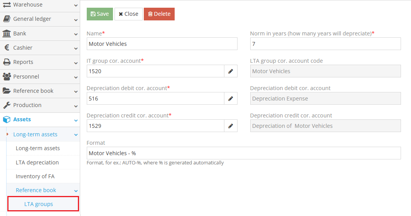Click pencil icon beside Depreciation debit account 516
The width and height of the screenshot is (411, 216).
[231, 99]
